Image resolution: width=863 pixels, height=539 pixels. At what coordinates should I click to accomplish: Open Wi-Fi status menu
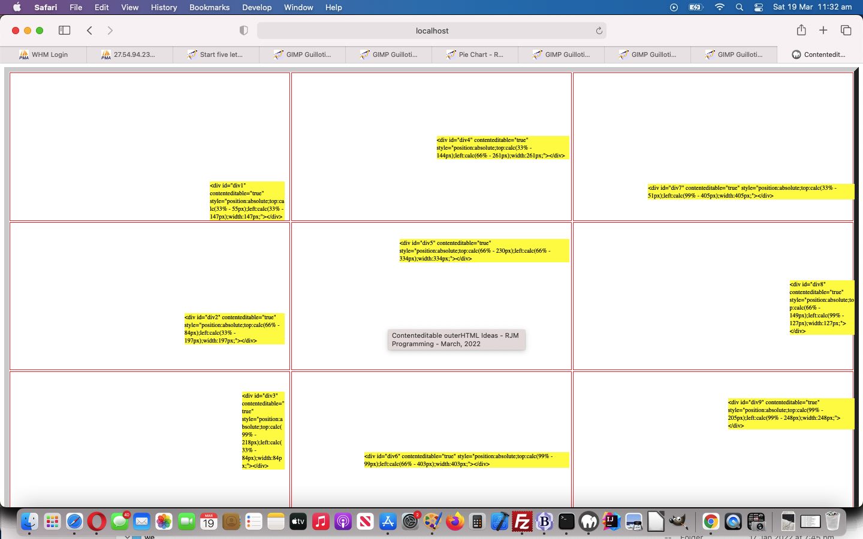[x=720, y=7]
